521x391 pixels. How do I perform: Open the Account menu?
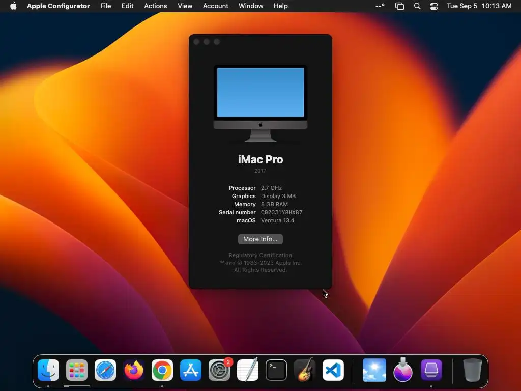point(215,6)
